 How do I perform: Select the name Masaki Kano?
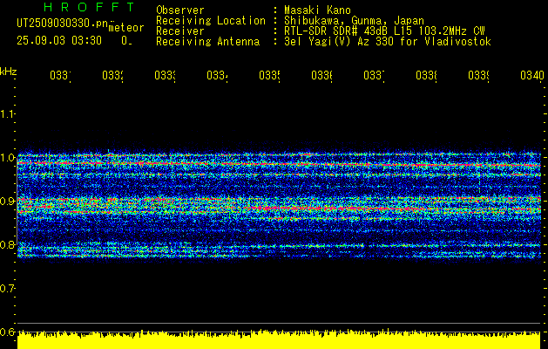pos(317,10)
